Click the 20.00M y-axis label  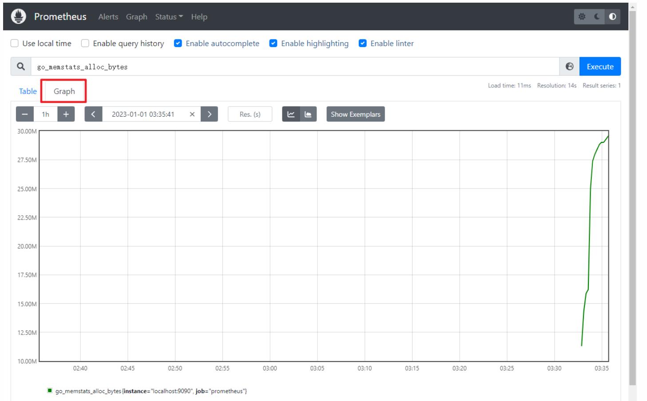pos(27,246)
